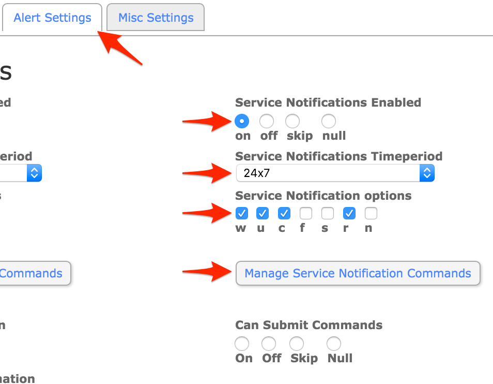Select 'null' for Service Notifications Enabled

pyautogui.click(x=329, y=122)
